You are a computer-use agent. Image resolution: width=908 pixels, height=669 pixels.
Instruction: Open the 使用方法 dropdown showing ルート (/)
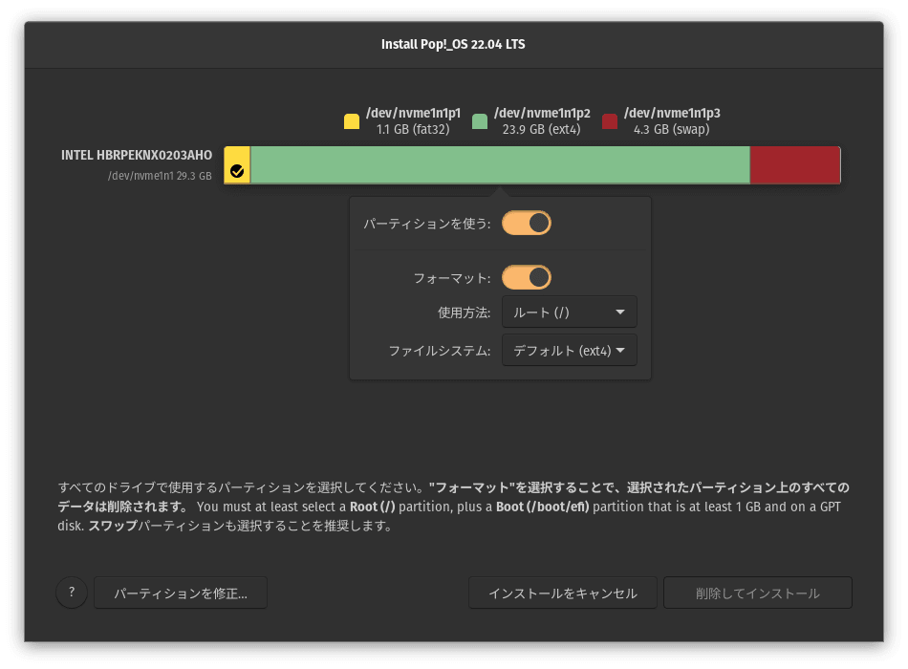pos(570,313)
